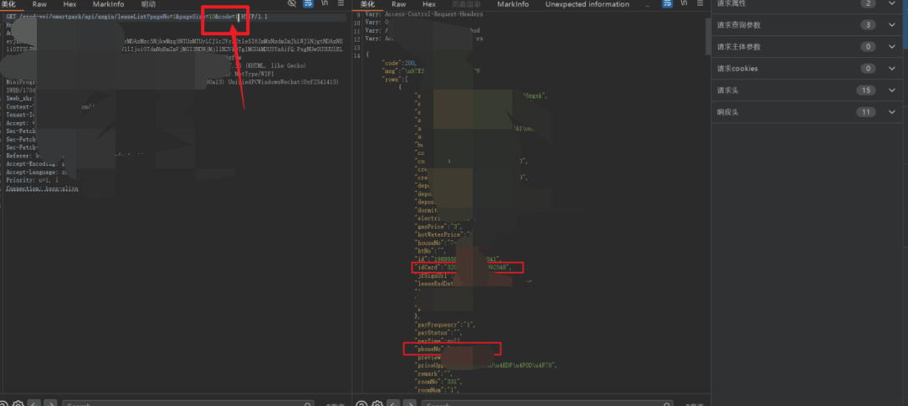
Task: Click the response pane vertical scrollbar
Action: pyautogui.click(x=708, y=36)
